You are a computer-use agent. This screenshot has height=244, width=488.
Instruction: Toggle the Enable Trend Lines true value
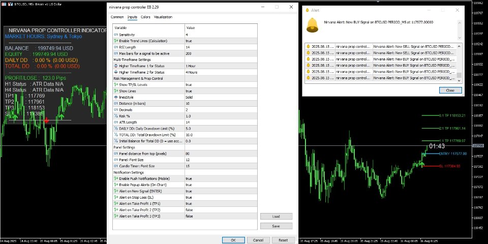pyautogui.click(x=221, y=41)
